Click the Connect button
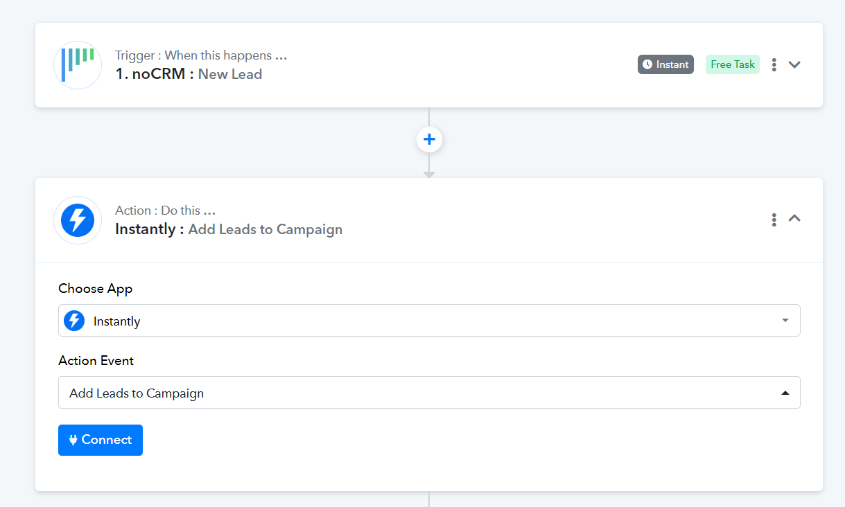 tap(101, 440)
